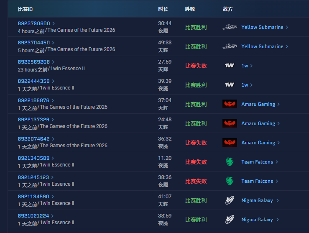Click Amaru Gaming logo in 8922186876 row

pos(230,104)
